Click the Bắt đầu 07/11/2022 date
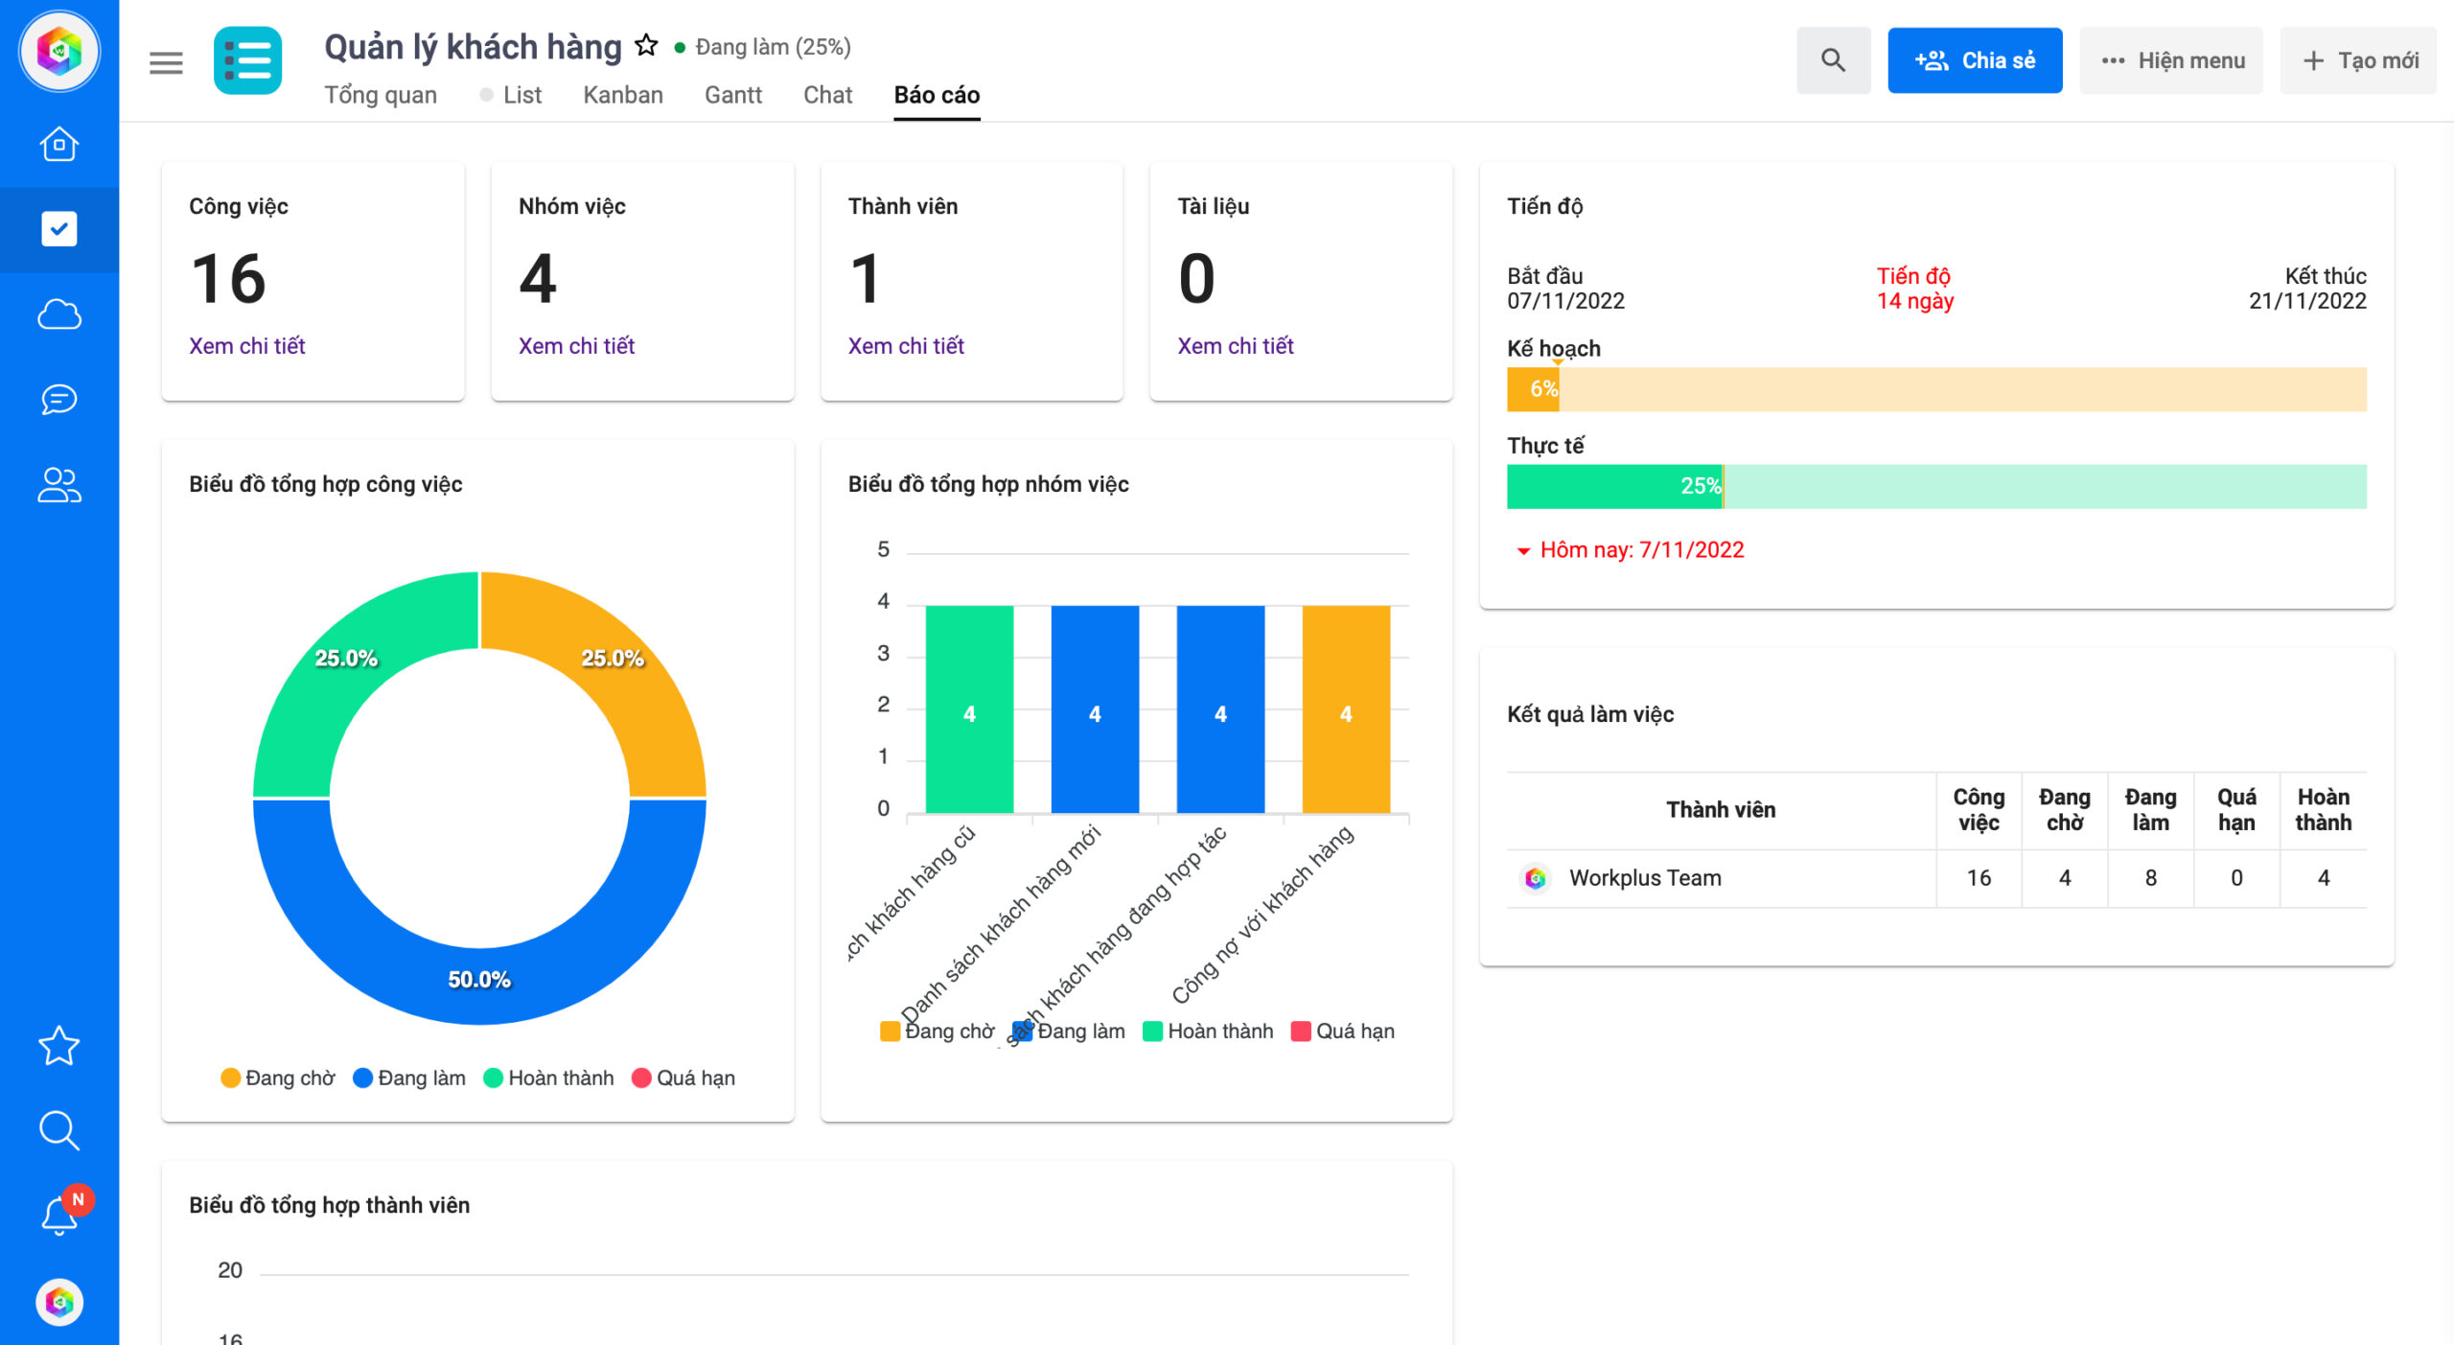This screenshot has height=1345, width=2454. (1565, 289)
